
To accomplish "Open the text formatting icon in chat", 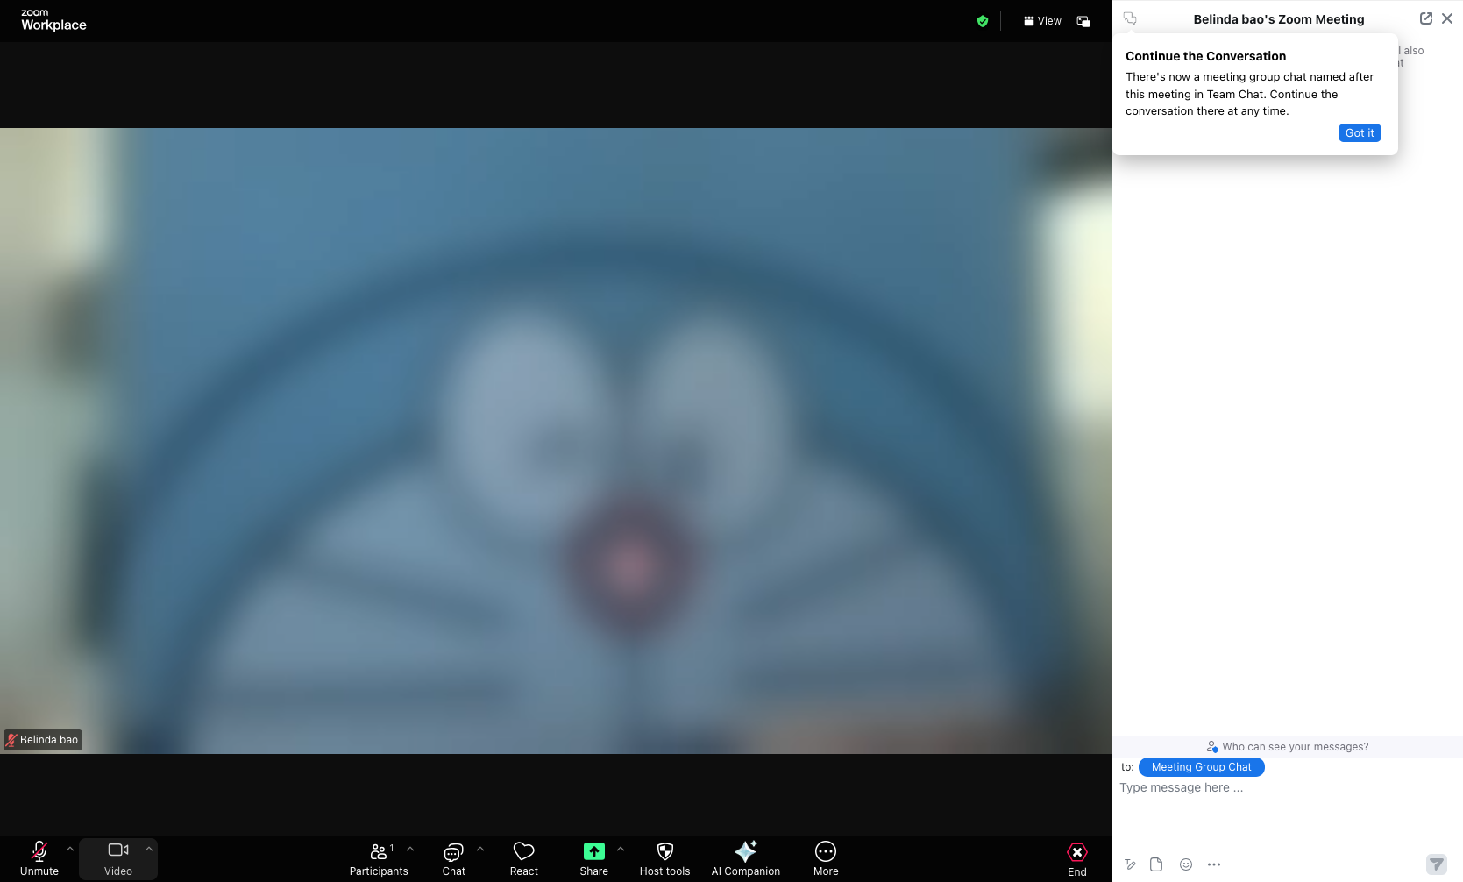I will [1131, 864].
